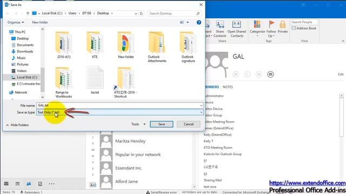Image resolution: width=346 pixels, height=194 pixels.
Task: Switch to the NOTES tab
Action: 228,87
